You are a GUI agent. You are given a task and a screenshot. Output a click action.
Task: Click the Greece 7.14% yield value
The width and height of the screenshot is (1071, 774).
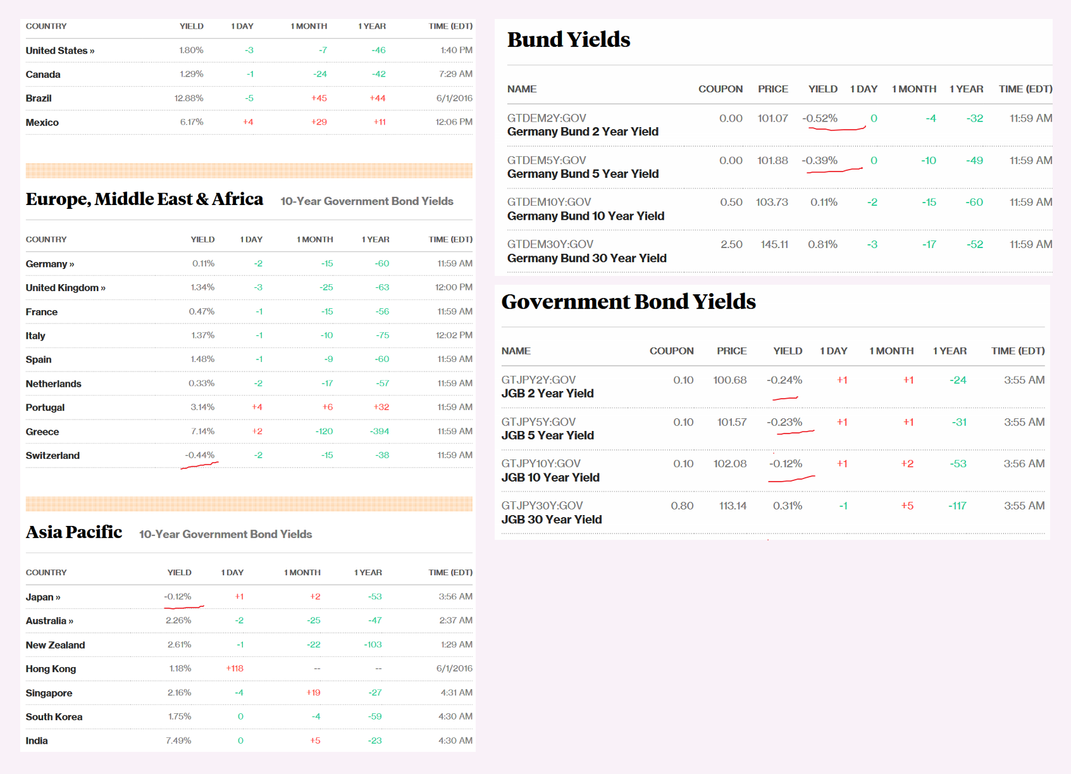(202, 431)
